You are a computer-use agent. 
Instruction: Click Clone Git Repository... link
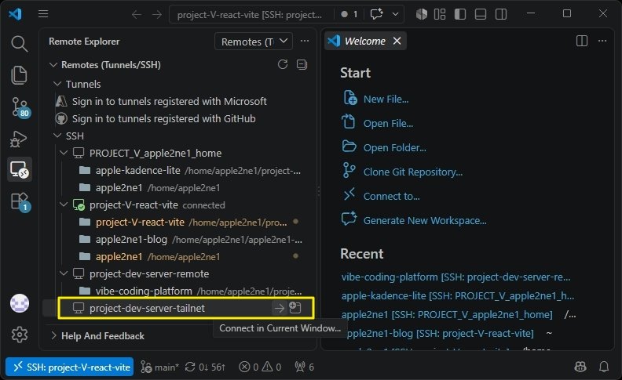(412, 172)
